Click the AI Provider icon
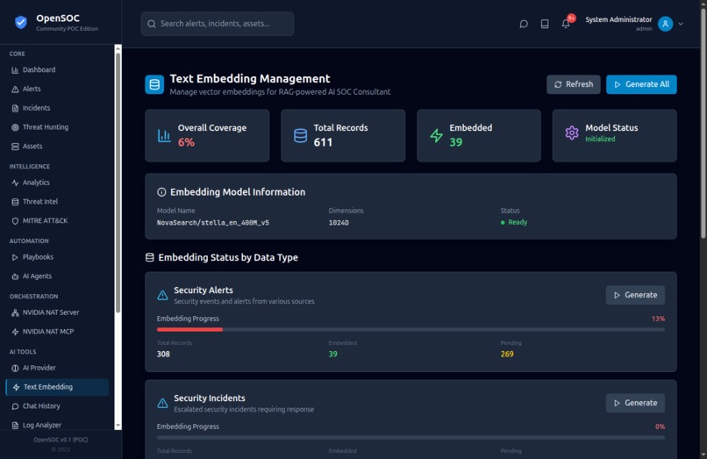 coord(15,368)
